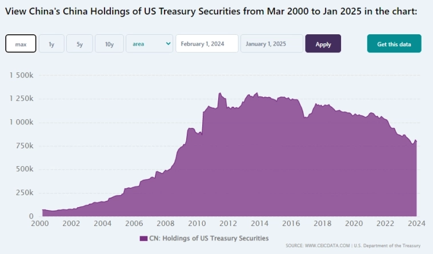Screen dimensions: 433x254
Task: Click the purple legend color swatch
Action: [x=145, y=238]
